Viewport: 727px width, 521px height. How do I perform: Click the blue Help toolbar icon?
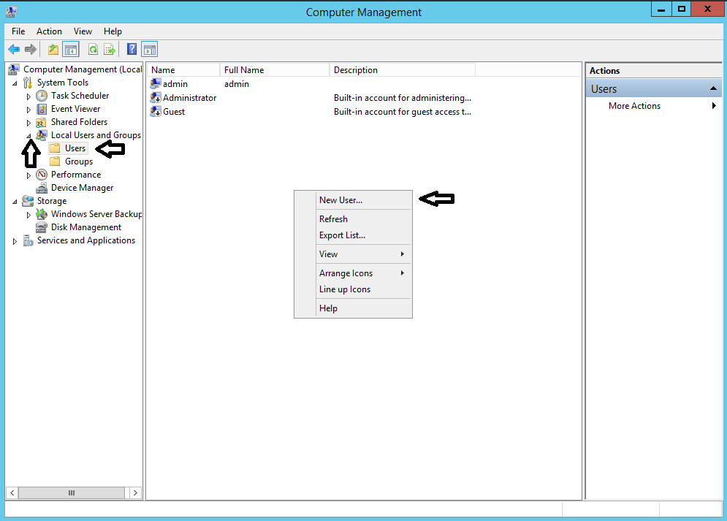point(132,50)
